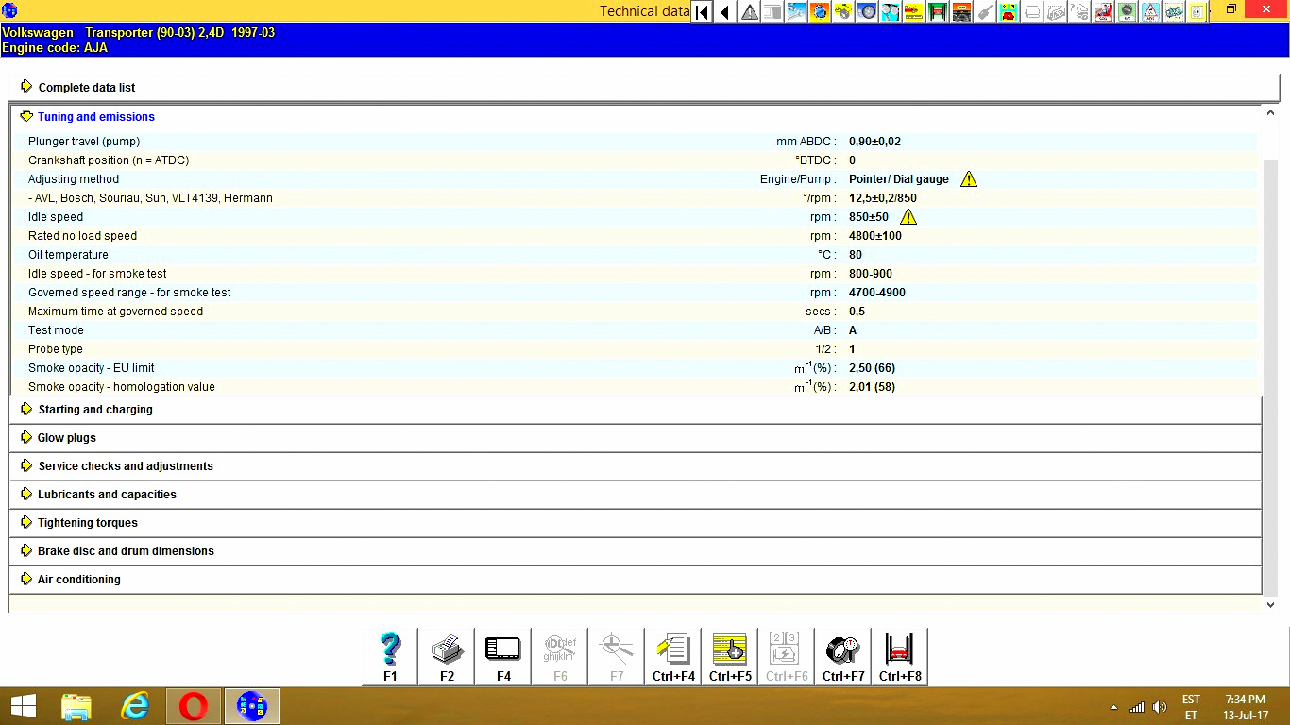Open notes with the Ctrl+F4 icon
Viewport: 1290px width, 725px height.
pyautogui.click(x=673, y=655)
